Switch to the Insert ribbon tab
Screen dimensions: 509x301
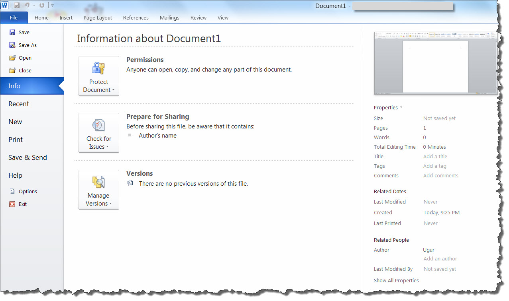tap(66, 18)
